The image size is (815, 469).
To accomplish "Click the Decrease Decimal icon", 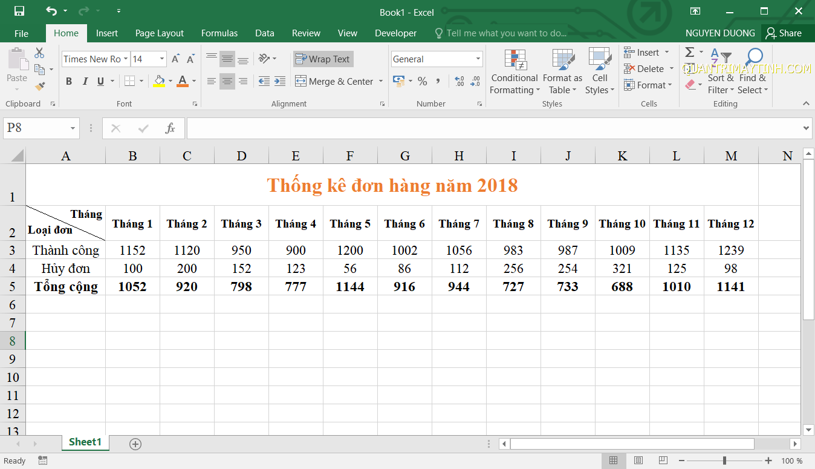I will tap(475, 81).
